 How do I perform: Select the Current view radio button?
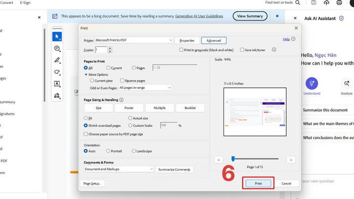[x=92, y=80]
